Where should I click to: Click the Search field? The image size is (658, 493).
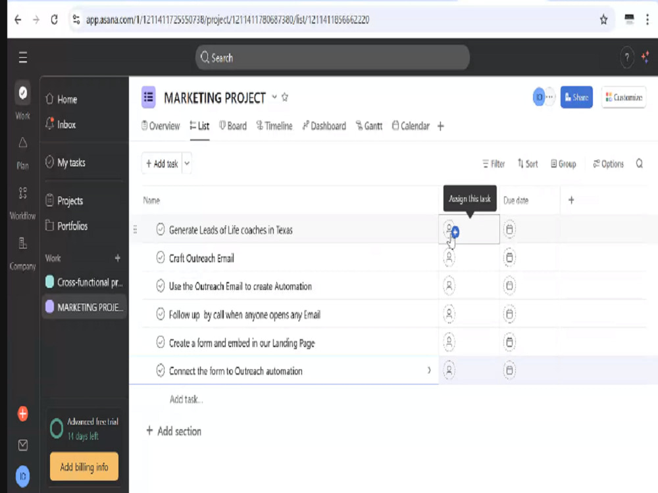(332, 57)
